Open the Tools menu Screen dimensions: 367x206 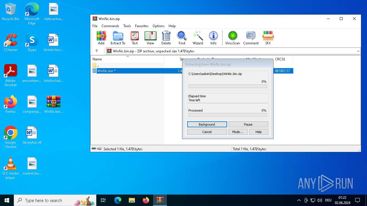(x=127, y=26)
